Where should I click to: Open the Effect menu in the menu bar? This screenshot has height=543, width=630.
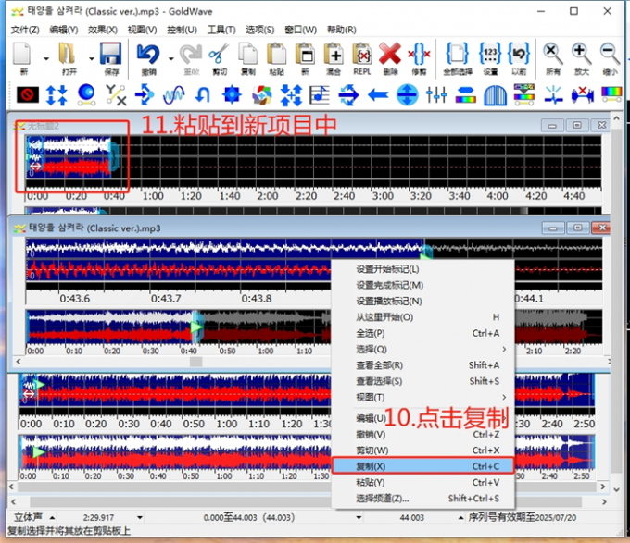[103, 30]
